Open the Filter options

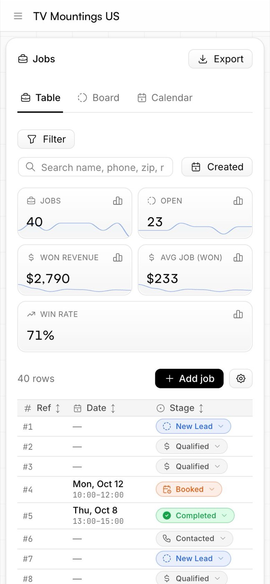pyautogui.click(x=46, y=139)
